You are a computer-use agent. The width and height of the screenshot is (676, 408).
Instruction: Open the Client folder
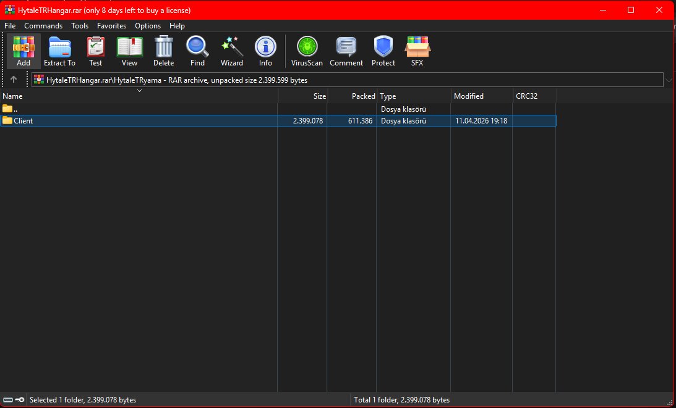pos(24,120)
